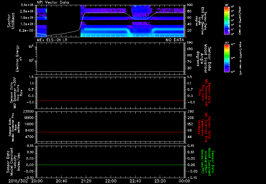This screenshot has width=266, height=184.
Task: Click the 152 telemetry tick value
Action: click(x=190, y=124)
